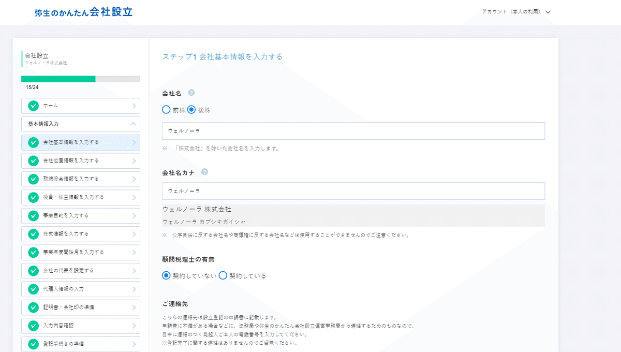The image size is (621, 352).
Task: Navigate to the 取締役会情報を入力する step
Action: pos(80,179)
